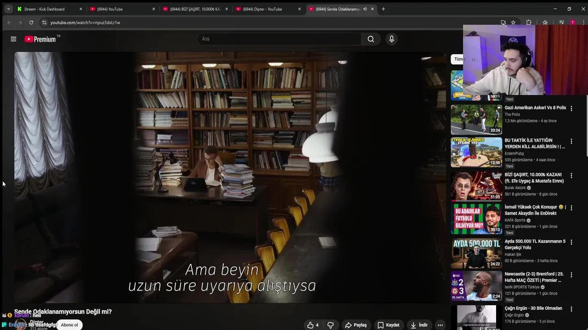588x330 pixels.
Task: View site information icon in address bar
Action: [x=44, y=22]
